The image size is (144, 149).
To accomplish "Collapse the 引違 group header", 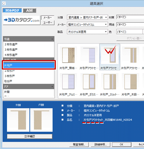I will click(29, 39).
